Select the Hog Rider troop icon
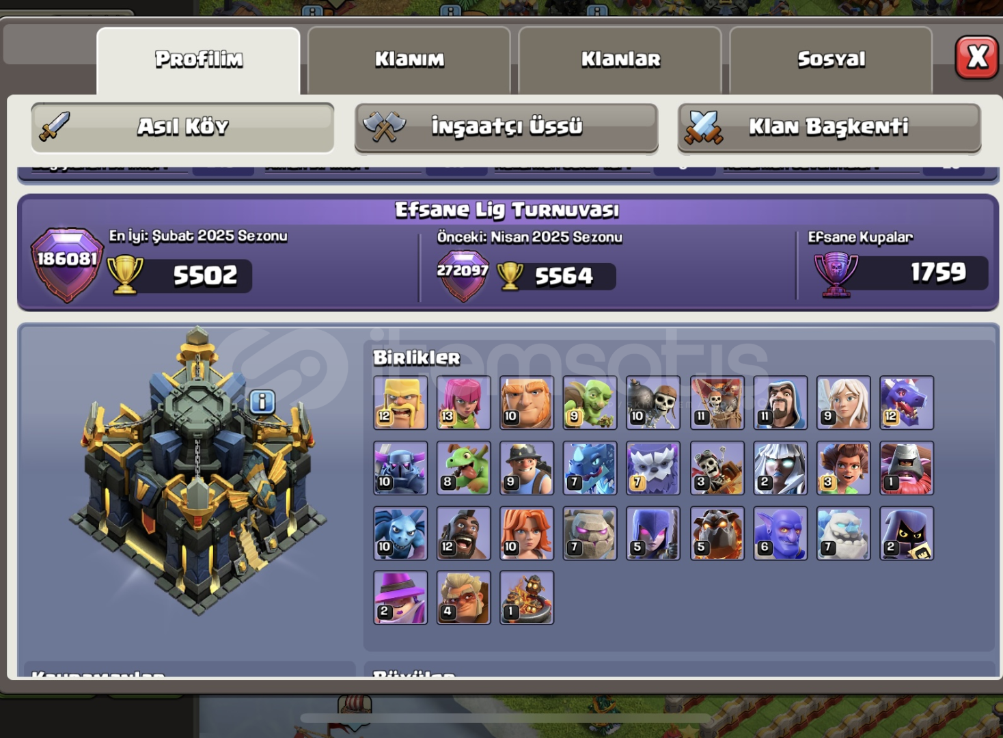1003x738 pixels. (464, 533)
